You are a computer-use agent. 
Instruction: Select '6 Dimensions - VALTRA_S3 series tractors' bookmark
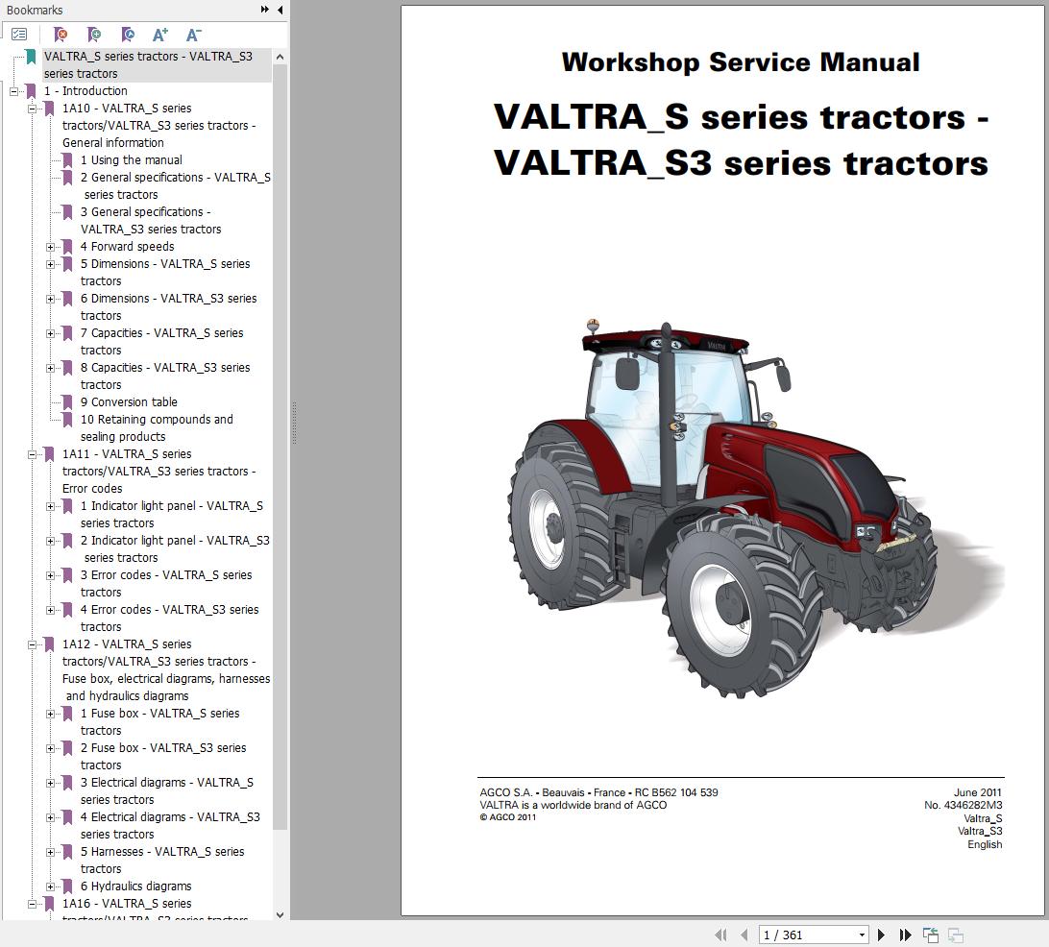[169, 307]
